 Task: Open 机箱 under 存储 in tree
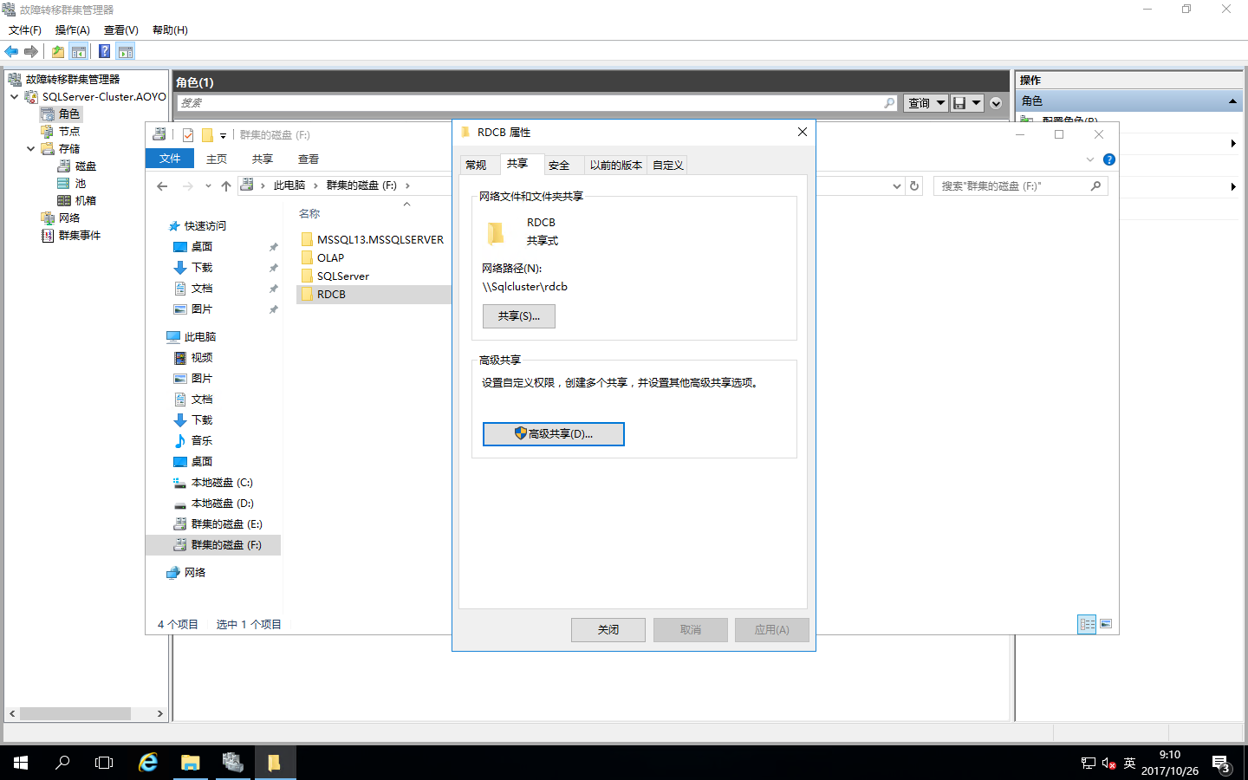(85, 201)
